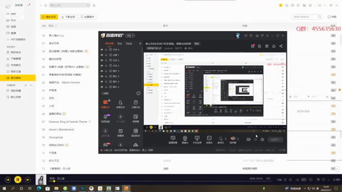This screenshot has height=192, width=342.
Task: Click the add scene plus icon
Action: (x=140, y=44)
